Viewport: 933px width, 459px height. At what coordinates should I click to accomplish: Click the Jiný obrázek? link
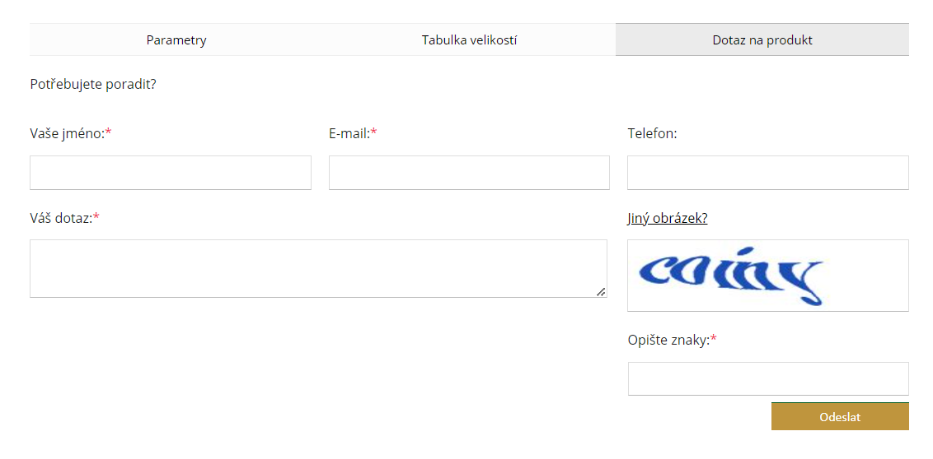pyautogui.click(x=668, y=218)
